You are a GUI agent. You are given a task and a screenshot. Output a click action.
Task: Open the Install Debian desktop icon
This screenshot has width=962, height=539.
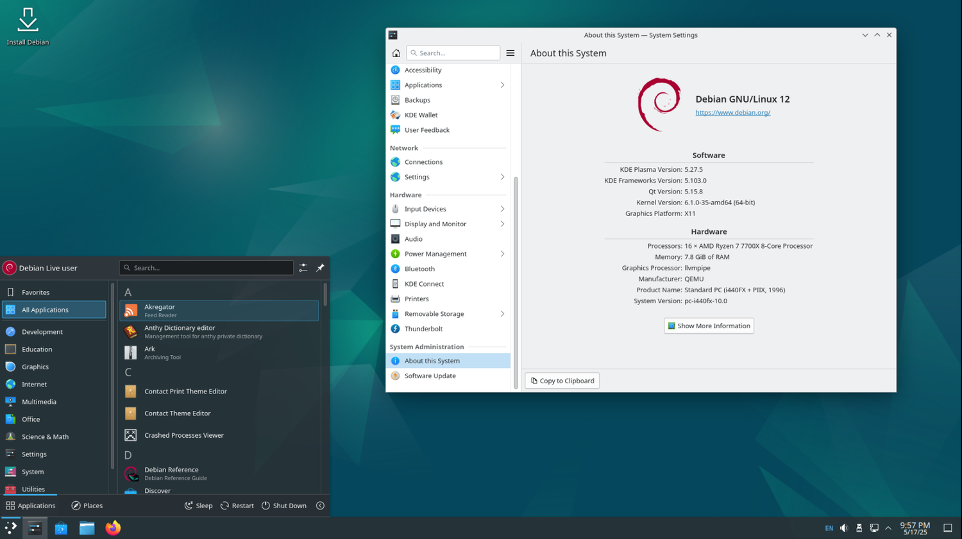point(28,26)
